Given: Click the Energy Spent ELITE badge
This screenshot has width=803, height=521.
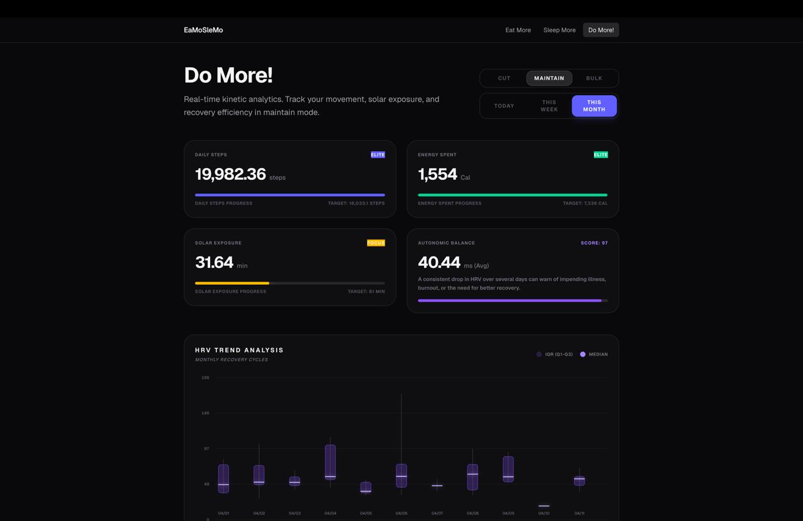Looking at the screenshot, I should 601,155.
